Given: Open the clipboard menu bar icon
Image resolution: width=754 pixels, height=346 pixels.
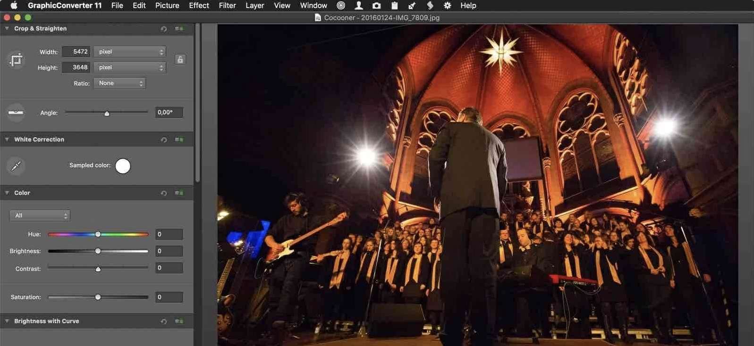Looking at the screenshot, I should [394, 6].
